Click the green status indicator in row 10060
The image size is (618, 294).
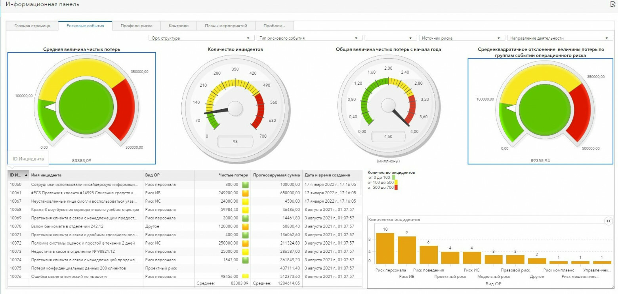pos(245,184)
